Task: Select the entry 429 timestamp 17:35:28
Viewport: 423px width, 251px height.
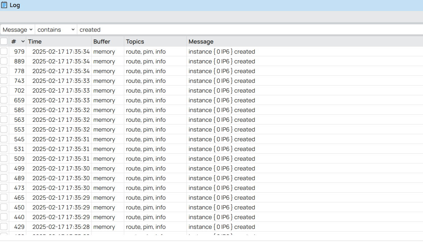Action: tap(61, 227)
